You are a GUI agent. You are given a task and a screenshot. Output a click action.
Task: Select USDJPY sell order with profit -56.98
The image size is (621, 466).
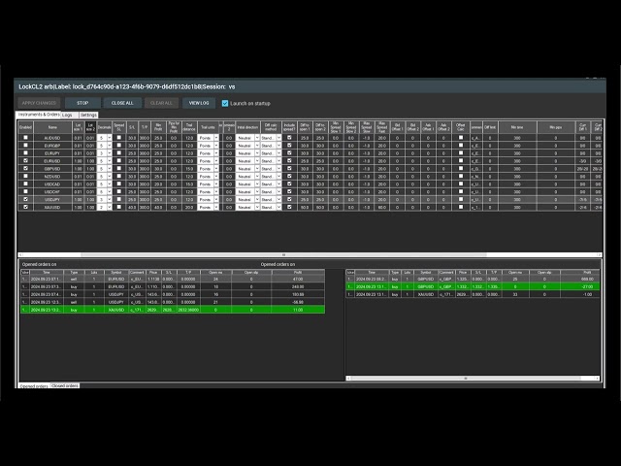point(173,302)
